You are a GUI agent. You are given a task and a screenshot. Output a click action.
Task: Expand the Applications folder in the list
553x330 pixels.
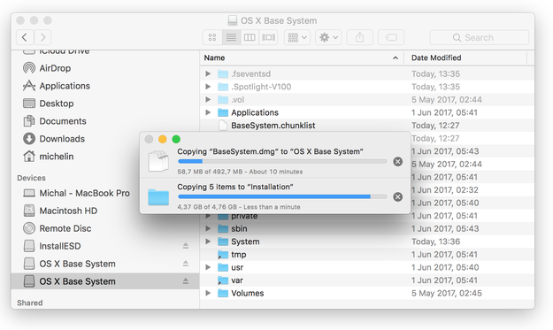[208, 112]
